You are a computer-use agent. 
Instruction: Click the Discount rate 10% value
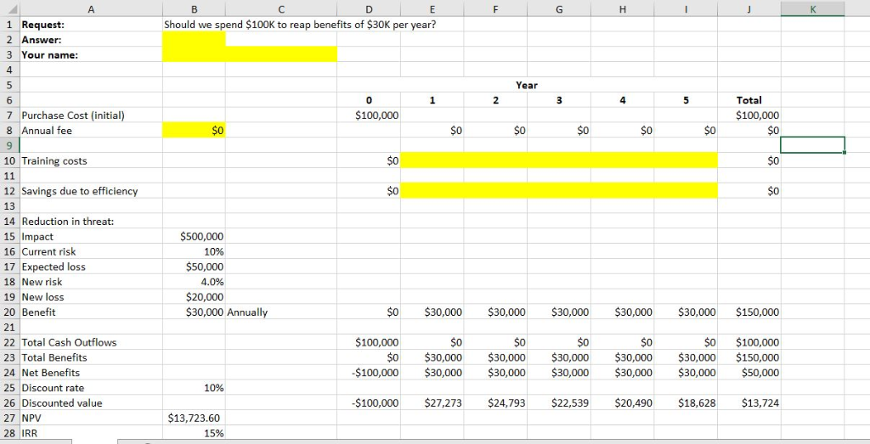click(x=195, y=387)
